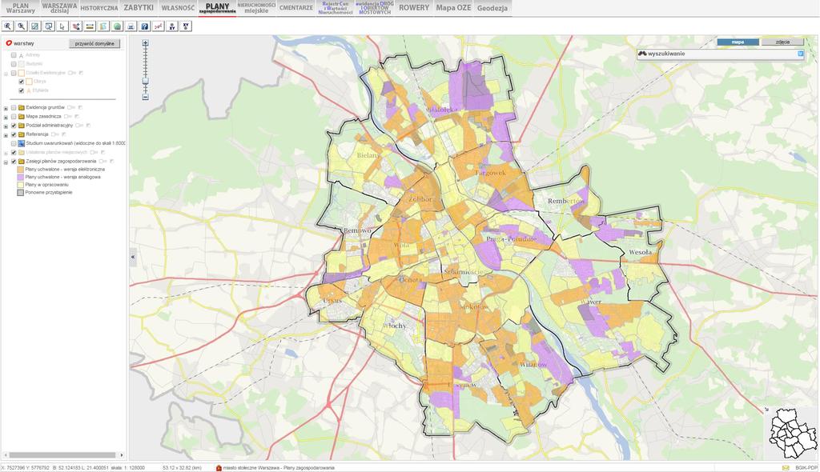Expand the Referencja layer group
This screenshot has width=820, height=472.
pyautogui.click(x=6, y=135)
